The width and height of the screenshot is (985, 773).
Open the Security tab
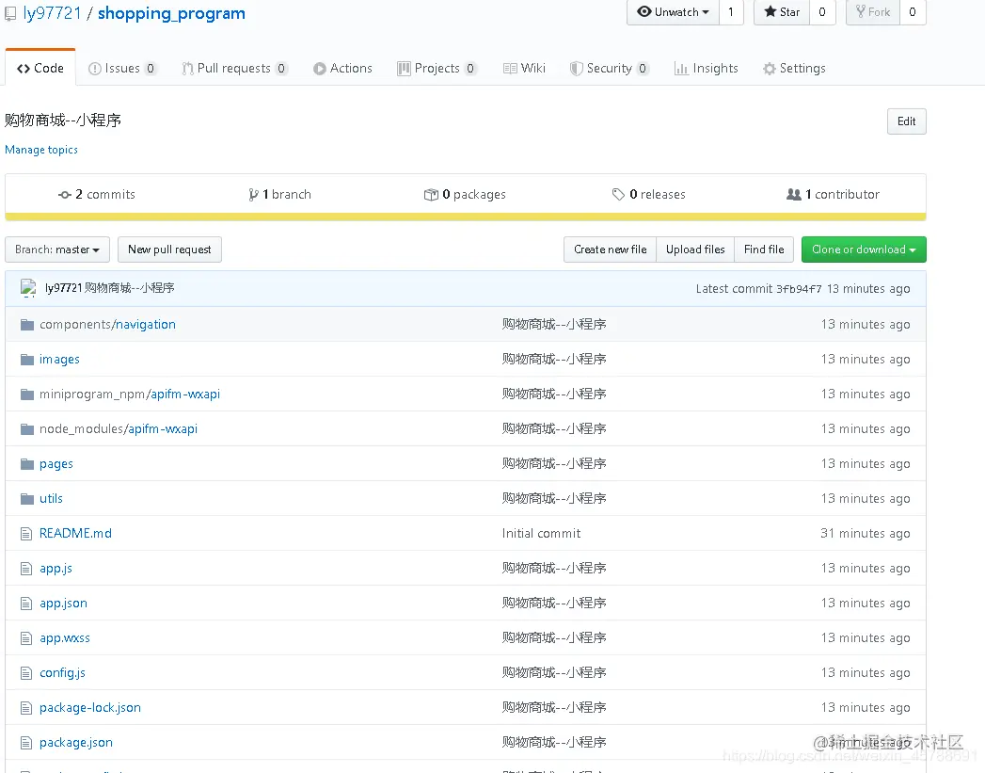click(610, 69)
